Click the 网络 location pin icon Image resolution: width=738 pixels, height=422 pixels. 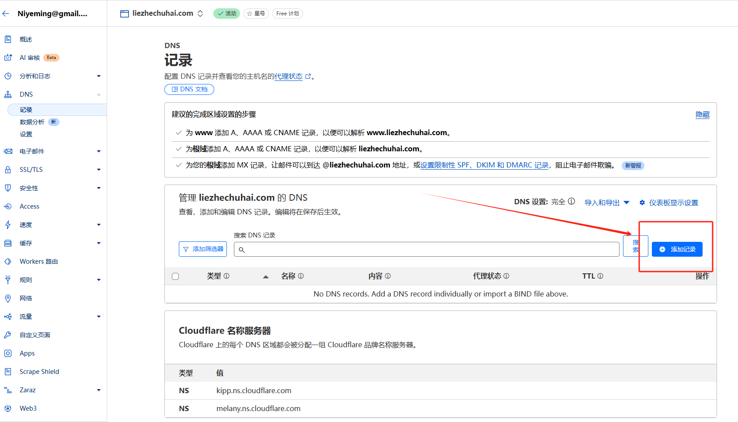click(x=8, y=298)
